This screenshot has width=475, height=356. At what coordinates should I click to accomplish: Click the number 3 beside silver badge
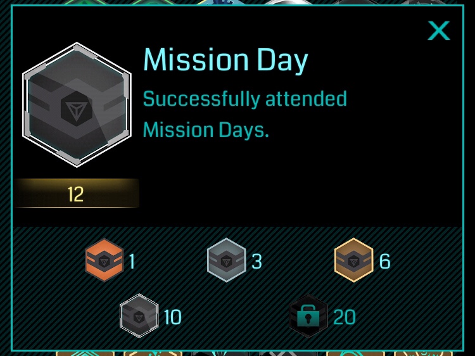[256, 261]
